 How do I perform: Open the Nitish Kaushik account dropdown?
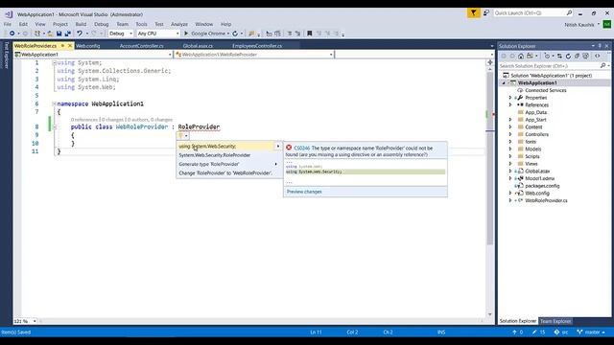click(582, 25)
